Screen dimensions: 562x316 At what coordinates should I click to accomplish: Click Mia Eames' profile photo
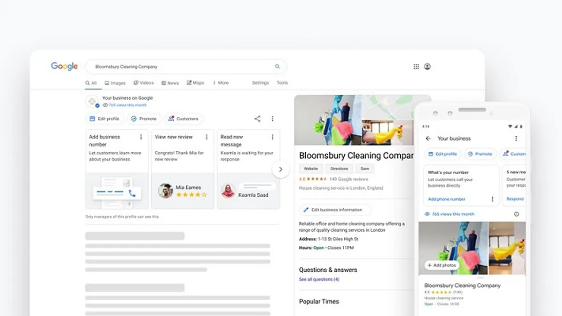click(166, 191)
